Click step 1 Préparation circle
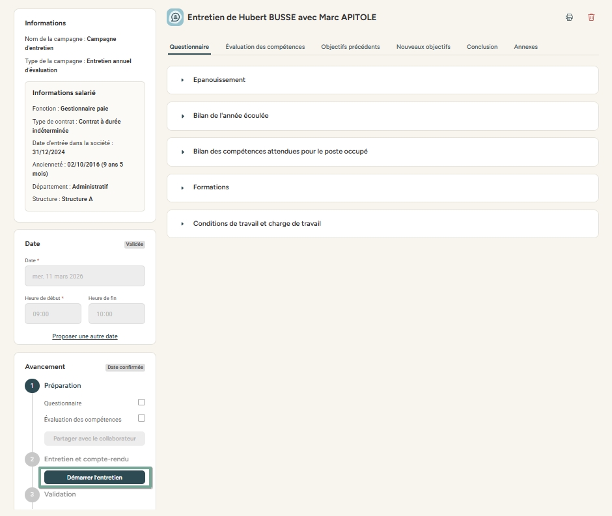This screenshot has height=516, width=612. 32,386
